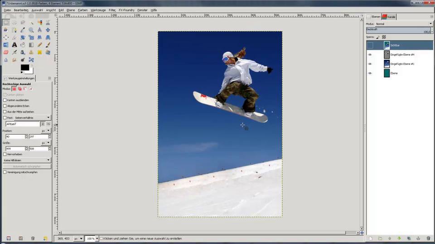Image resolution: width=435 pixels, height=244 pixels.
Task: Click the foreground black color swatch
Action: point(24,67)
